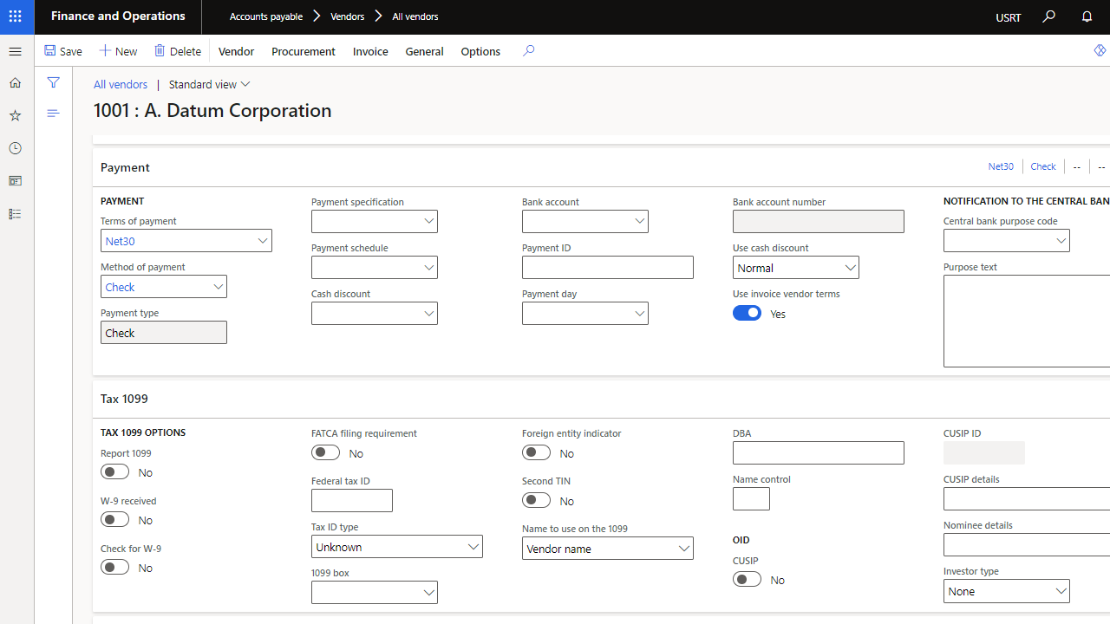Screen dimensions: 1110x624
Task: Click the All vendors link
Action: point(121,84)
